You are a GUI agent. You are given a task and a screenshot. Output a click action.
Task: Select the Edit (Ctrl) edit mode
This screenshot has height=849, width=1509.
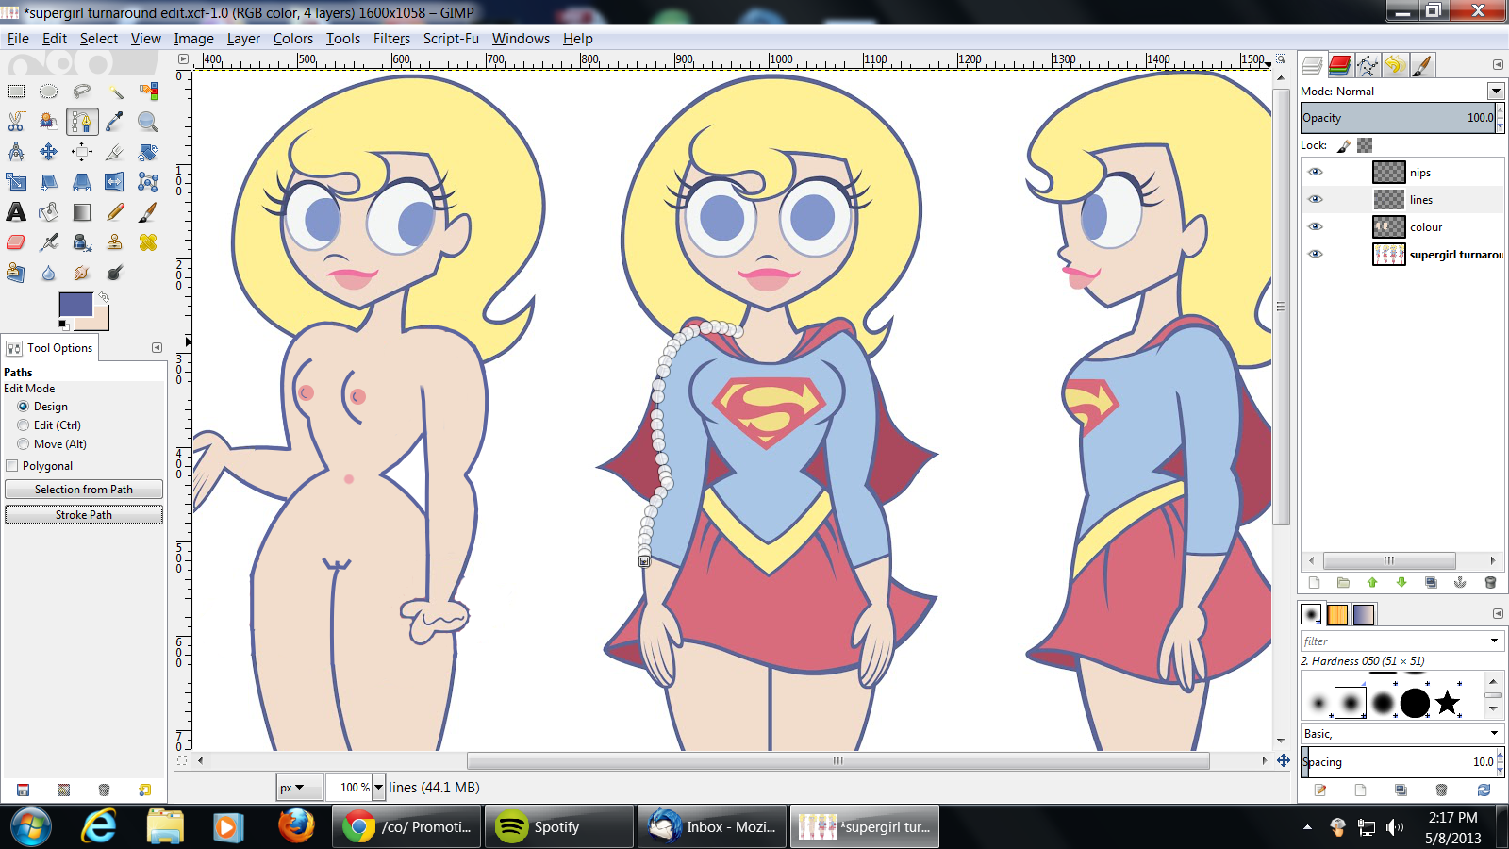coord(24,425)
